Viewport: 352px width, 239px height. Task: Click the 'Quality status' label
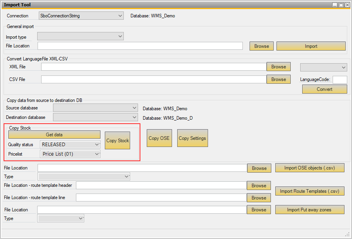[x=21, y=145]
